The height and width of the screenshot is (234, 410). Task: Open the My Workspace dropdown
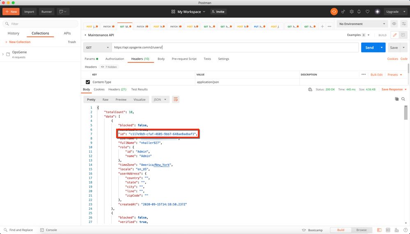click(188, 11)
